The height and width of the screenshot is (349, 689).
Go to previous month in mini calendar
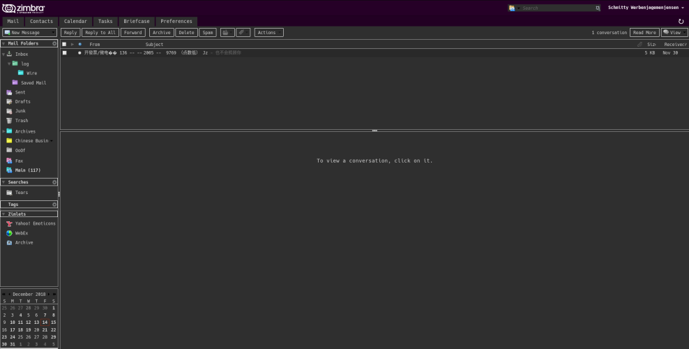pos(9,294)
